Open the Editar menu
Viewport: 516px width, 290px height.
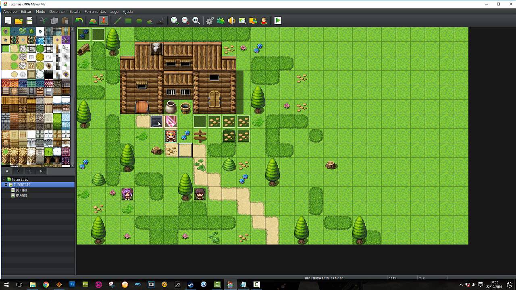click(26, 12)
